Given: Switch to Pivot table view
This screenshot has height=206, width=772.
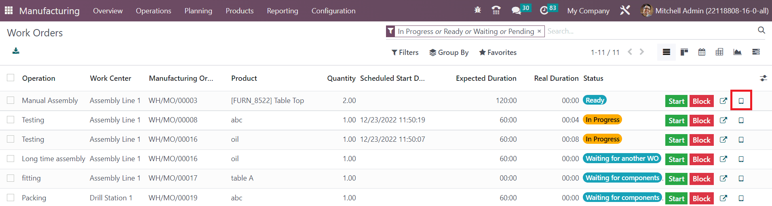Looking at the screenshot, I should 719,52.
